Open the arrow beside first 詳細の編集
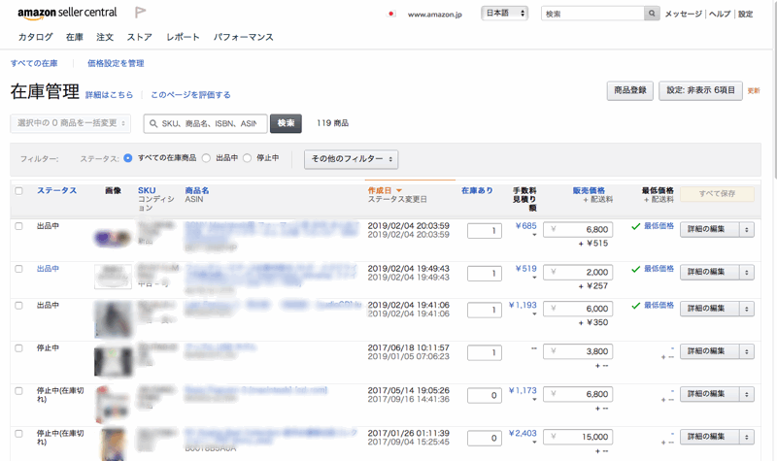777x461 pixels. point(746,230)
